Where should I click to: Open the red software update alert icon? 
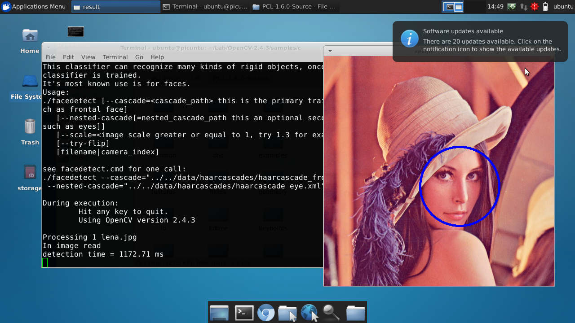pyautogui.click(x=535, y=7)
